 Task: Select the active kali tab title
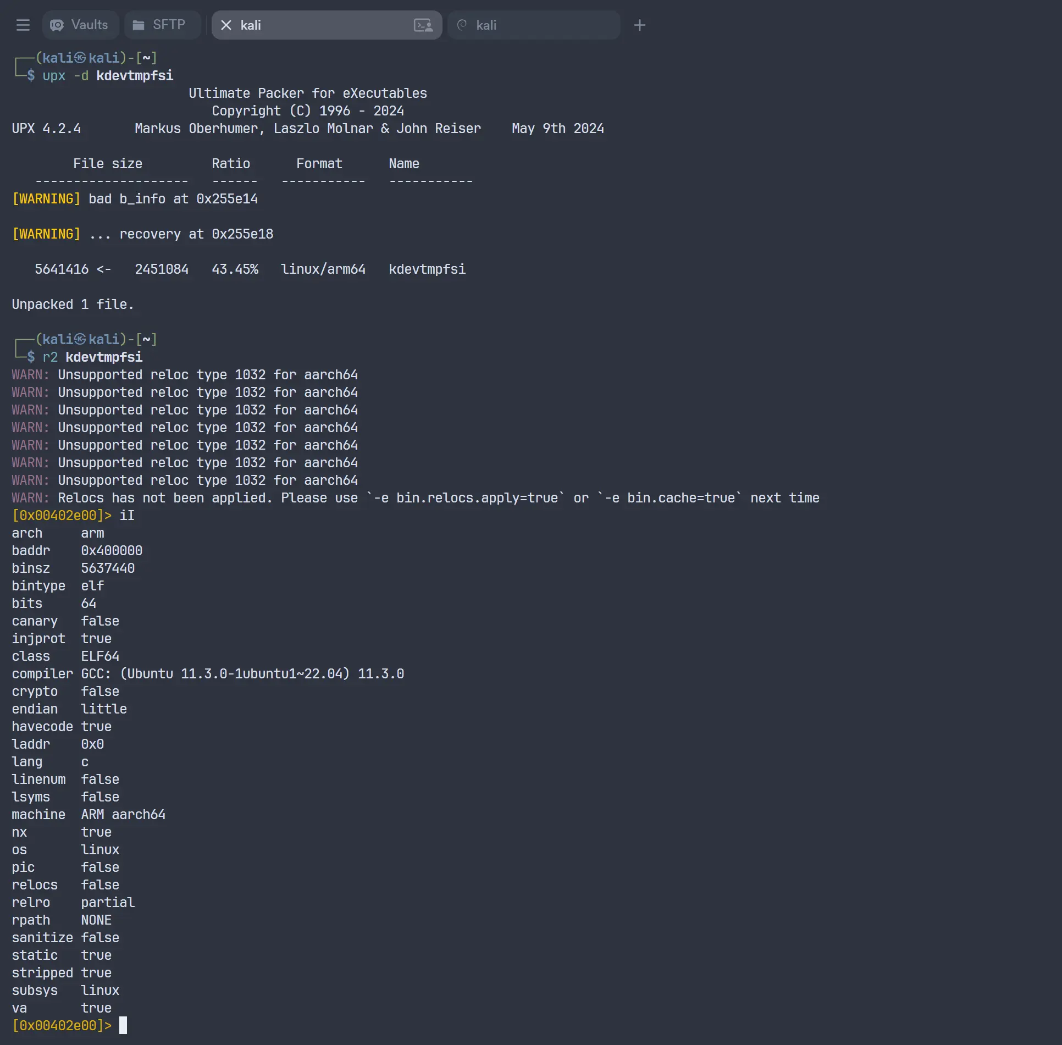(251, 25)
